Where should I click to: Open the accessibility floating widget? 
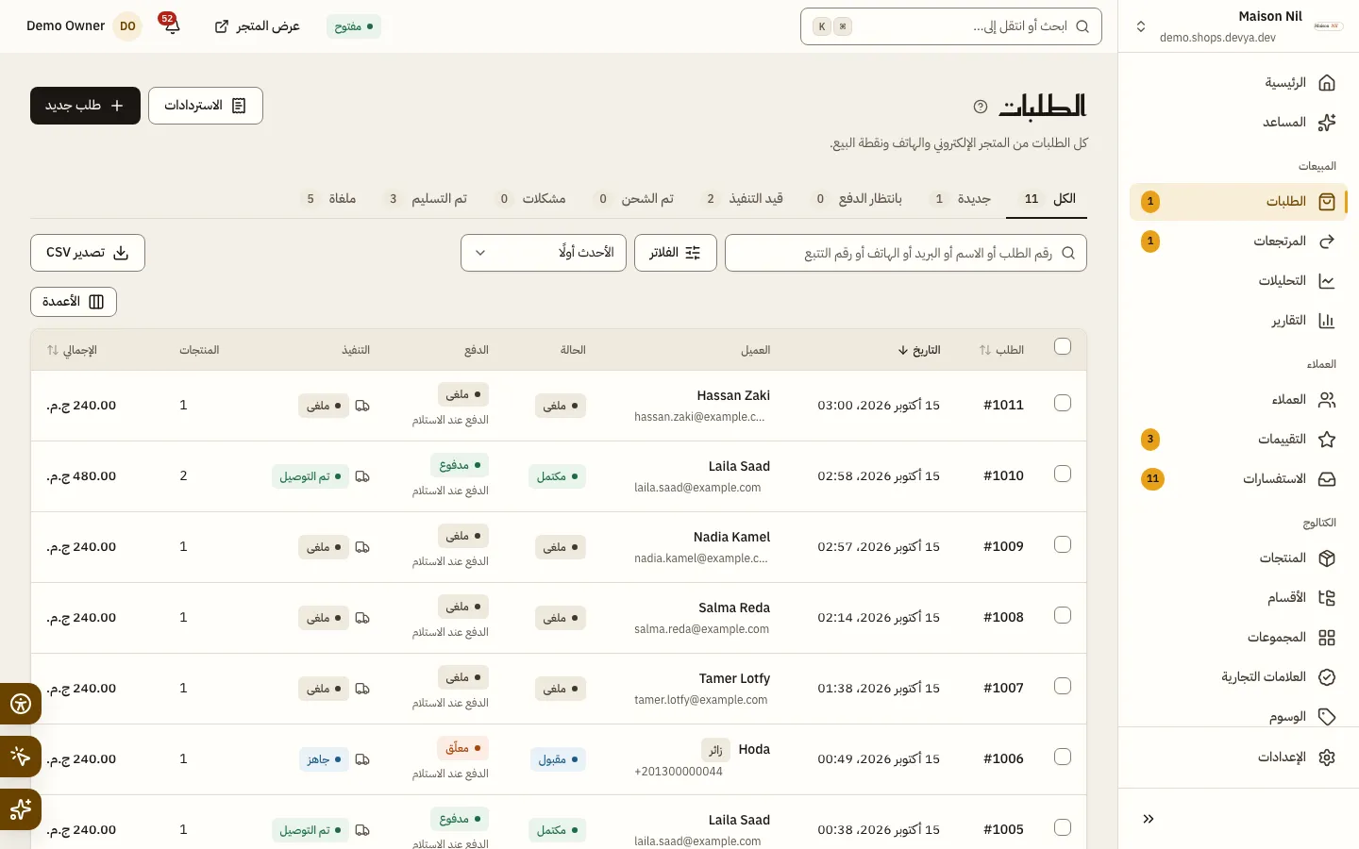20,704
